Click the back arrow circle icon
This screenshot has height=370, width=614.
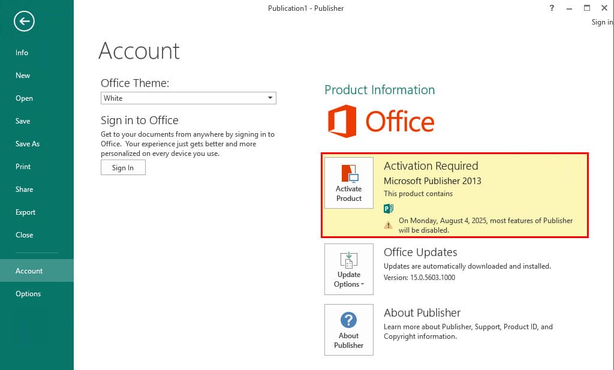point(24,21)
